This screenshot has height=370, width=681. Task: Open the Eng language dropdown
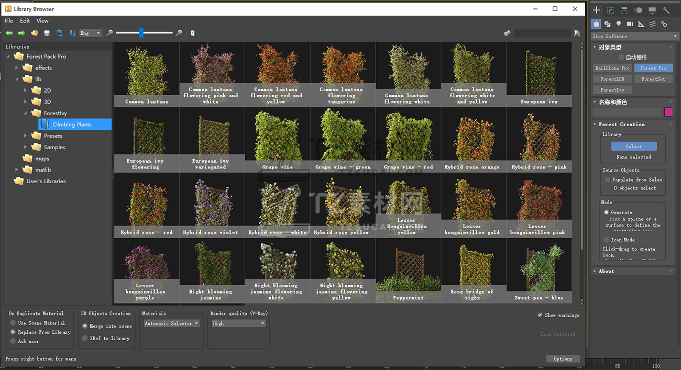(90, 33)
